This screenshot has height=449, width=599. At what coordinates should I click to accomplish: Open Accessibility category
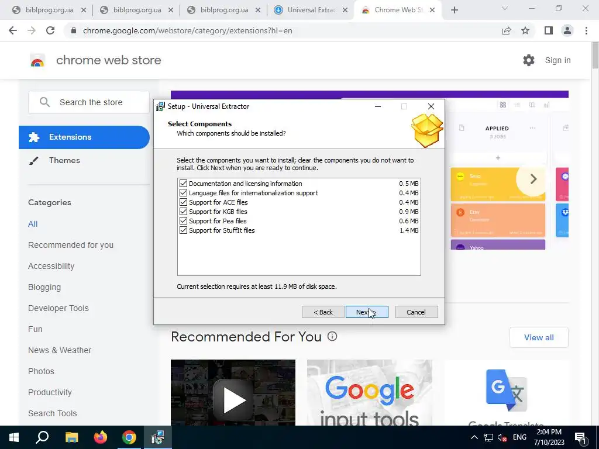pyautogui.click(x=51, y=266)
